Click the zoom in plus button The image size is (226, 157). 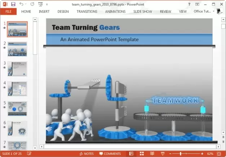[x=202, y=154]
